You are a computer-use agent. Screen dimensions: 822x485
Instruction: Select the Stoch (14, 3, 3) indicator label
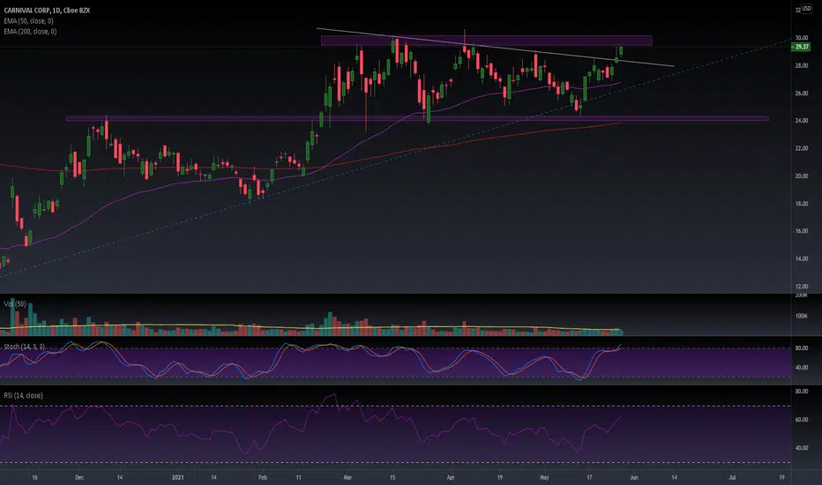click(24, 347)
